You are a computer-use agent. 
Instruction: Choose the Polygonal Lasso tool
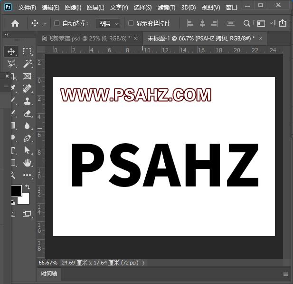[x=11, y=64]
